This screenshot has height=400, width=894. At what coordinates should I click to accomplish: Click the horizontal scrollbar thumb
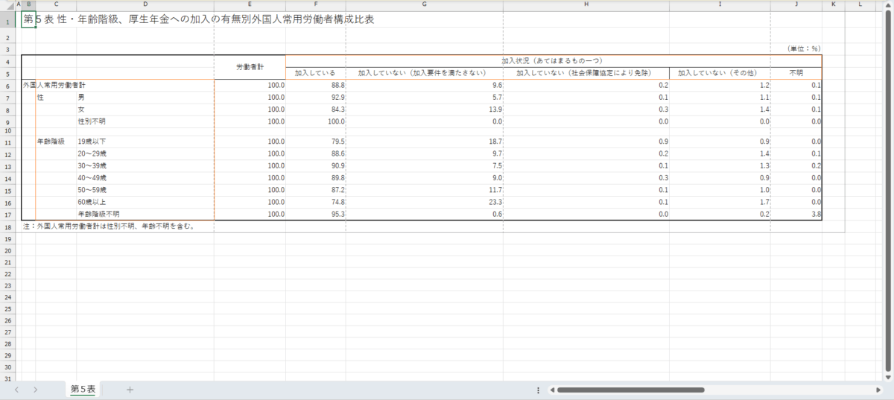coord(630,390)
